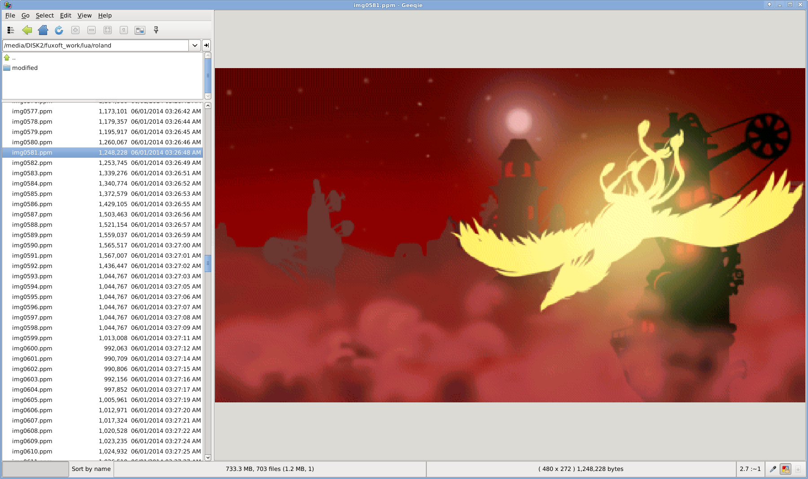Click the path entry /media/DISK2/fuxoft_work/lua/roland
The image size is (808, 479).
click(96, 45)
